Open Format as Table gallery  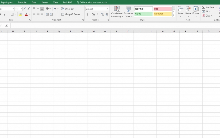click(x=128, y=12)
